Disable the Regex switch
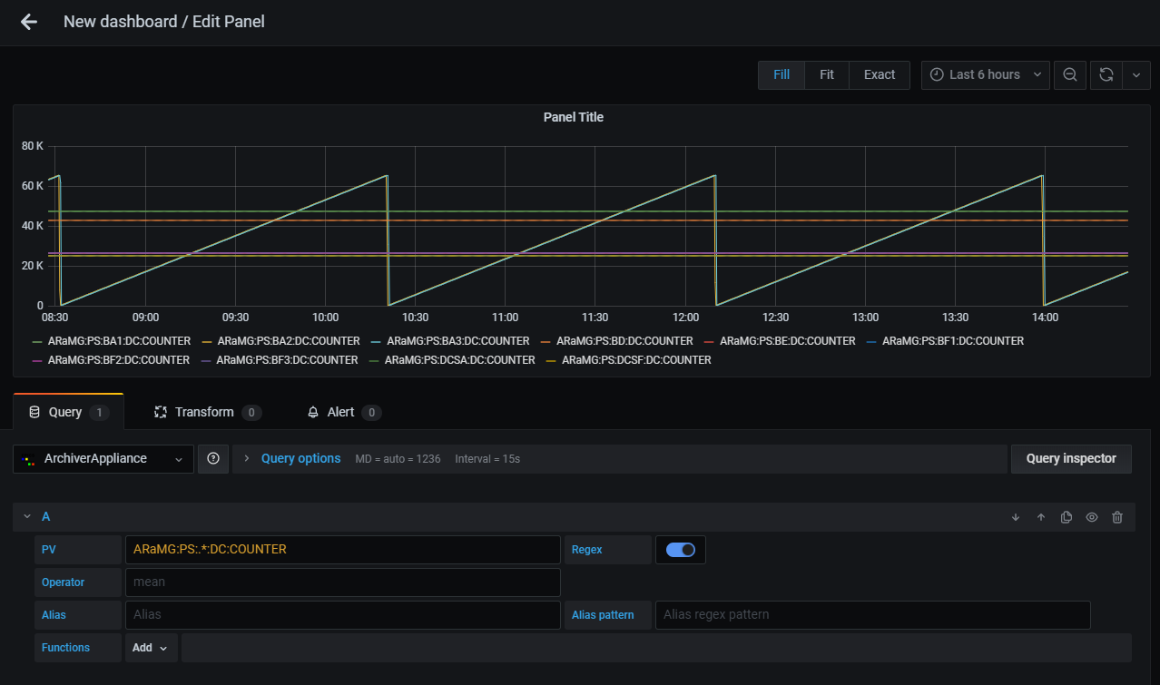1160x685 pixels. [x=681, y=550]
